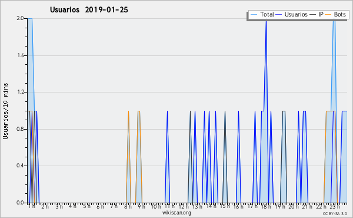Screen dimensions: 353x218
Task: Click the '8 h' x-axis label
Action: point(128,206)
